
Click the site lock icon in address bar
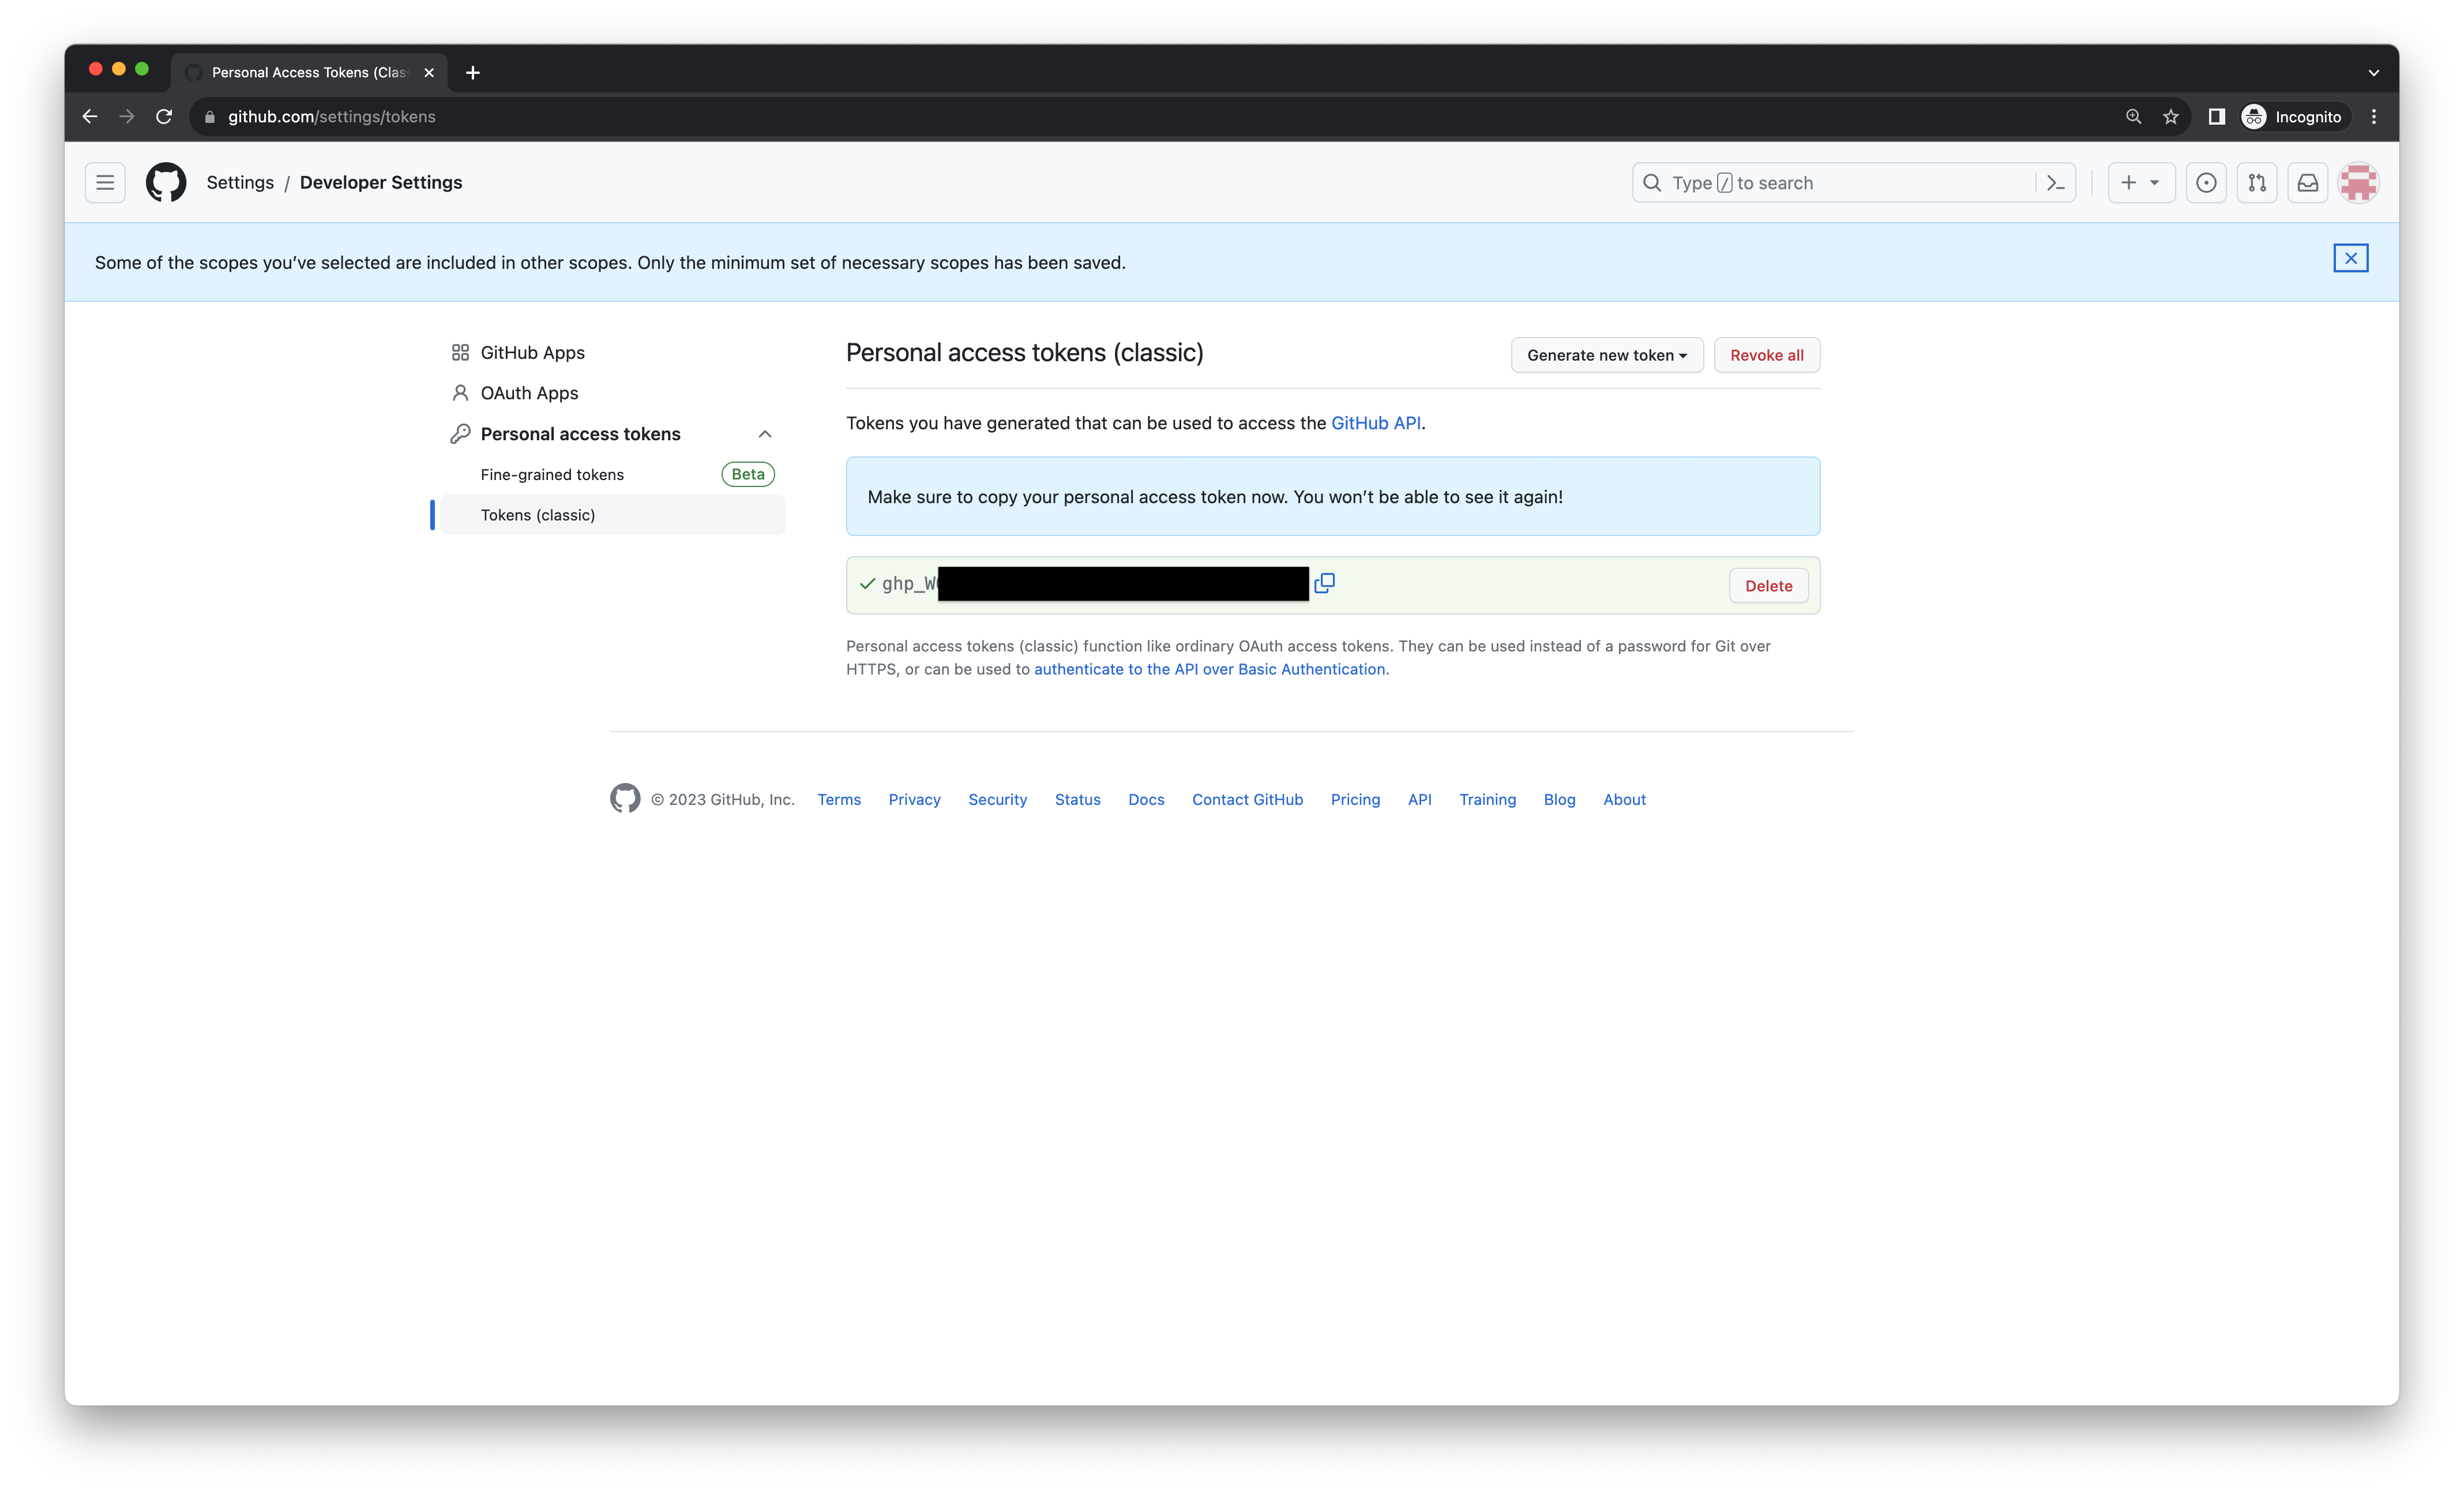coord(210,116)
